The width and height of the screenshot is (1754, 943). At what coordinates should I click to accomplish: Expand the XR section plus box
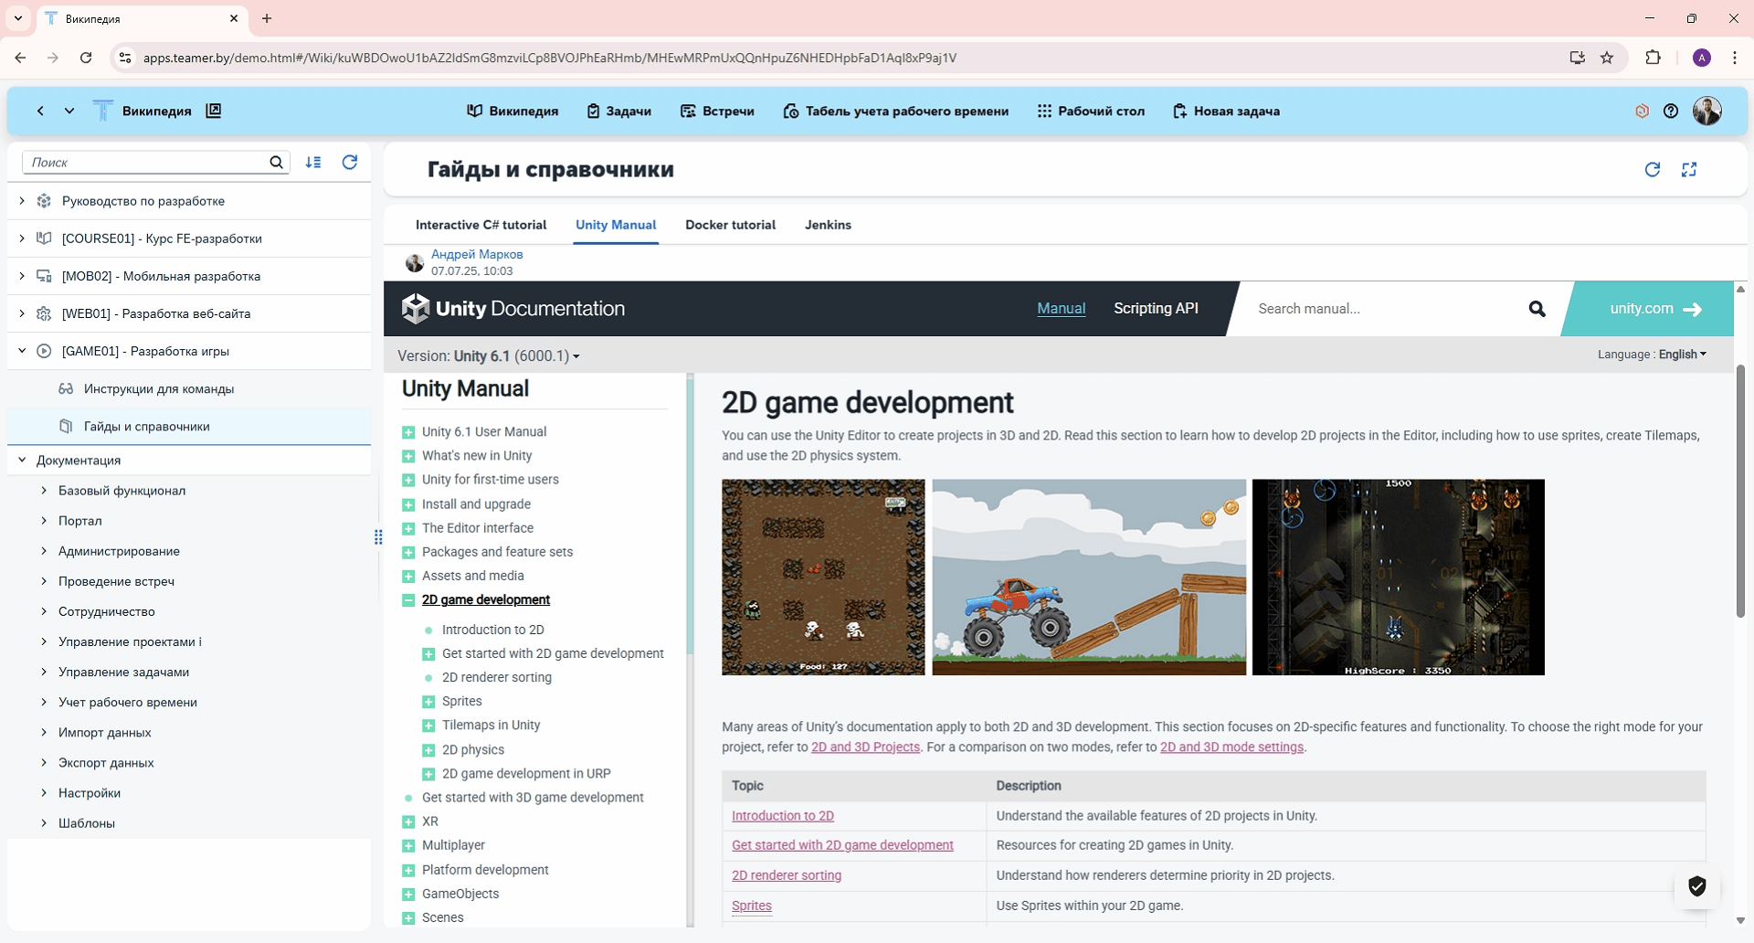[408, 821]
